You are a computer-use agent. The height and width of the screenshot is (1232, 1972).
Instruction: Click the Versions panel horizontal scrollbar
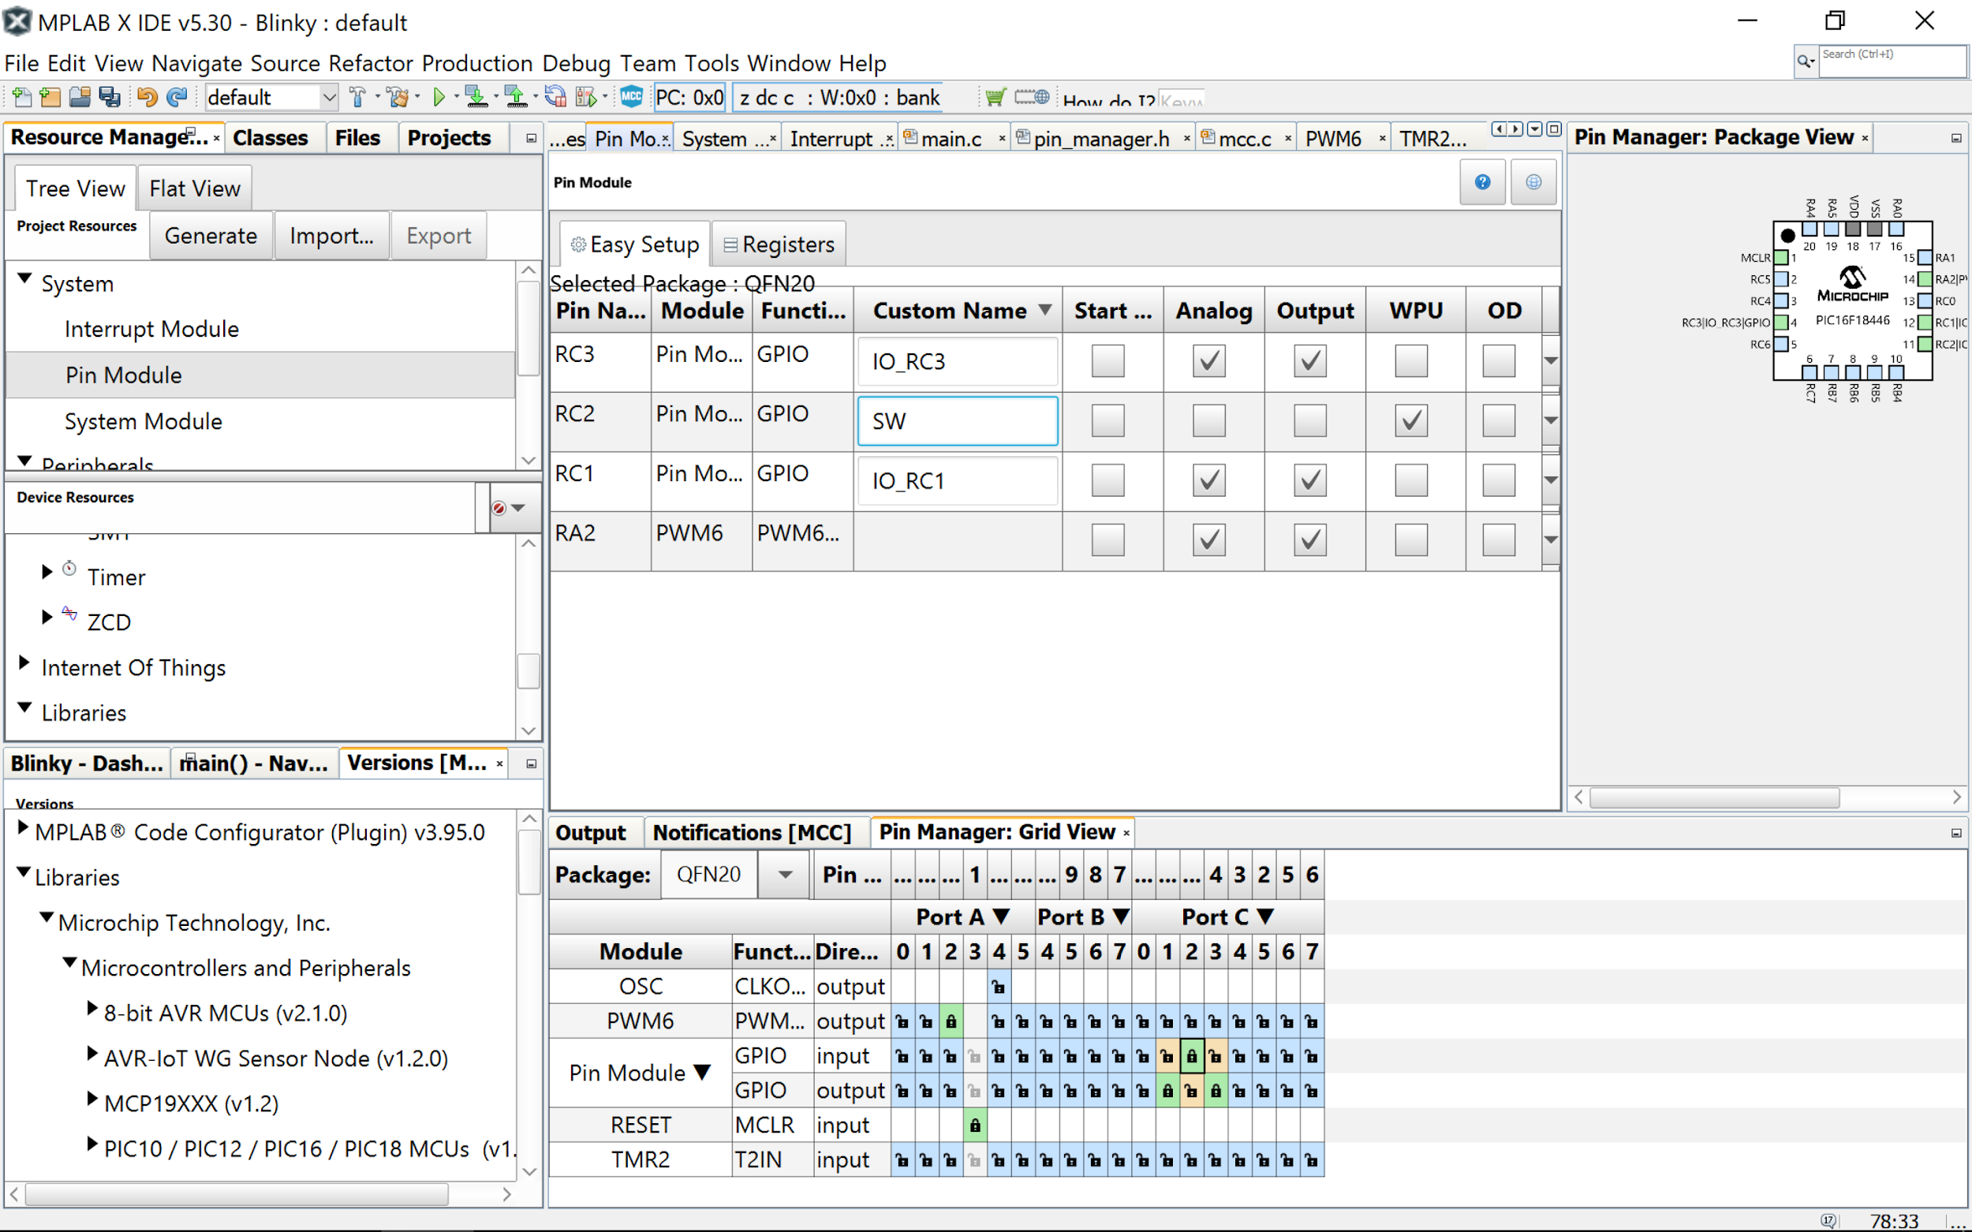(x=237, y=1194)
